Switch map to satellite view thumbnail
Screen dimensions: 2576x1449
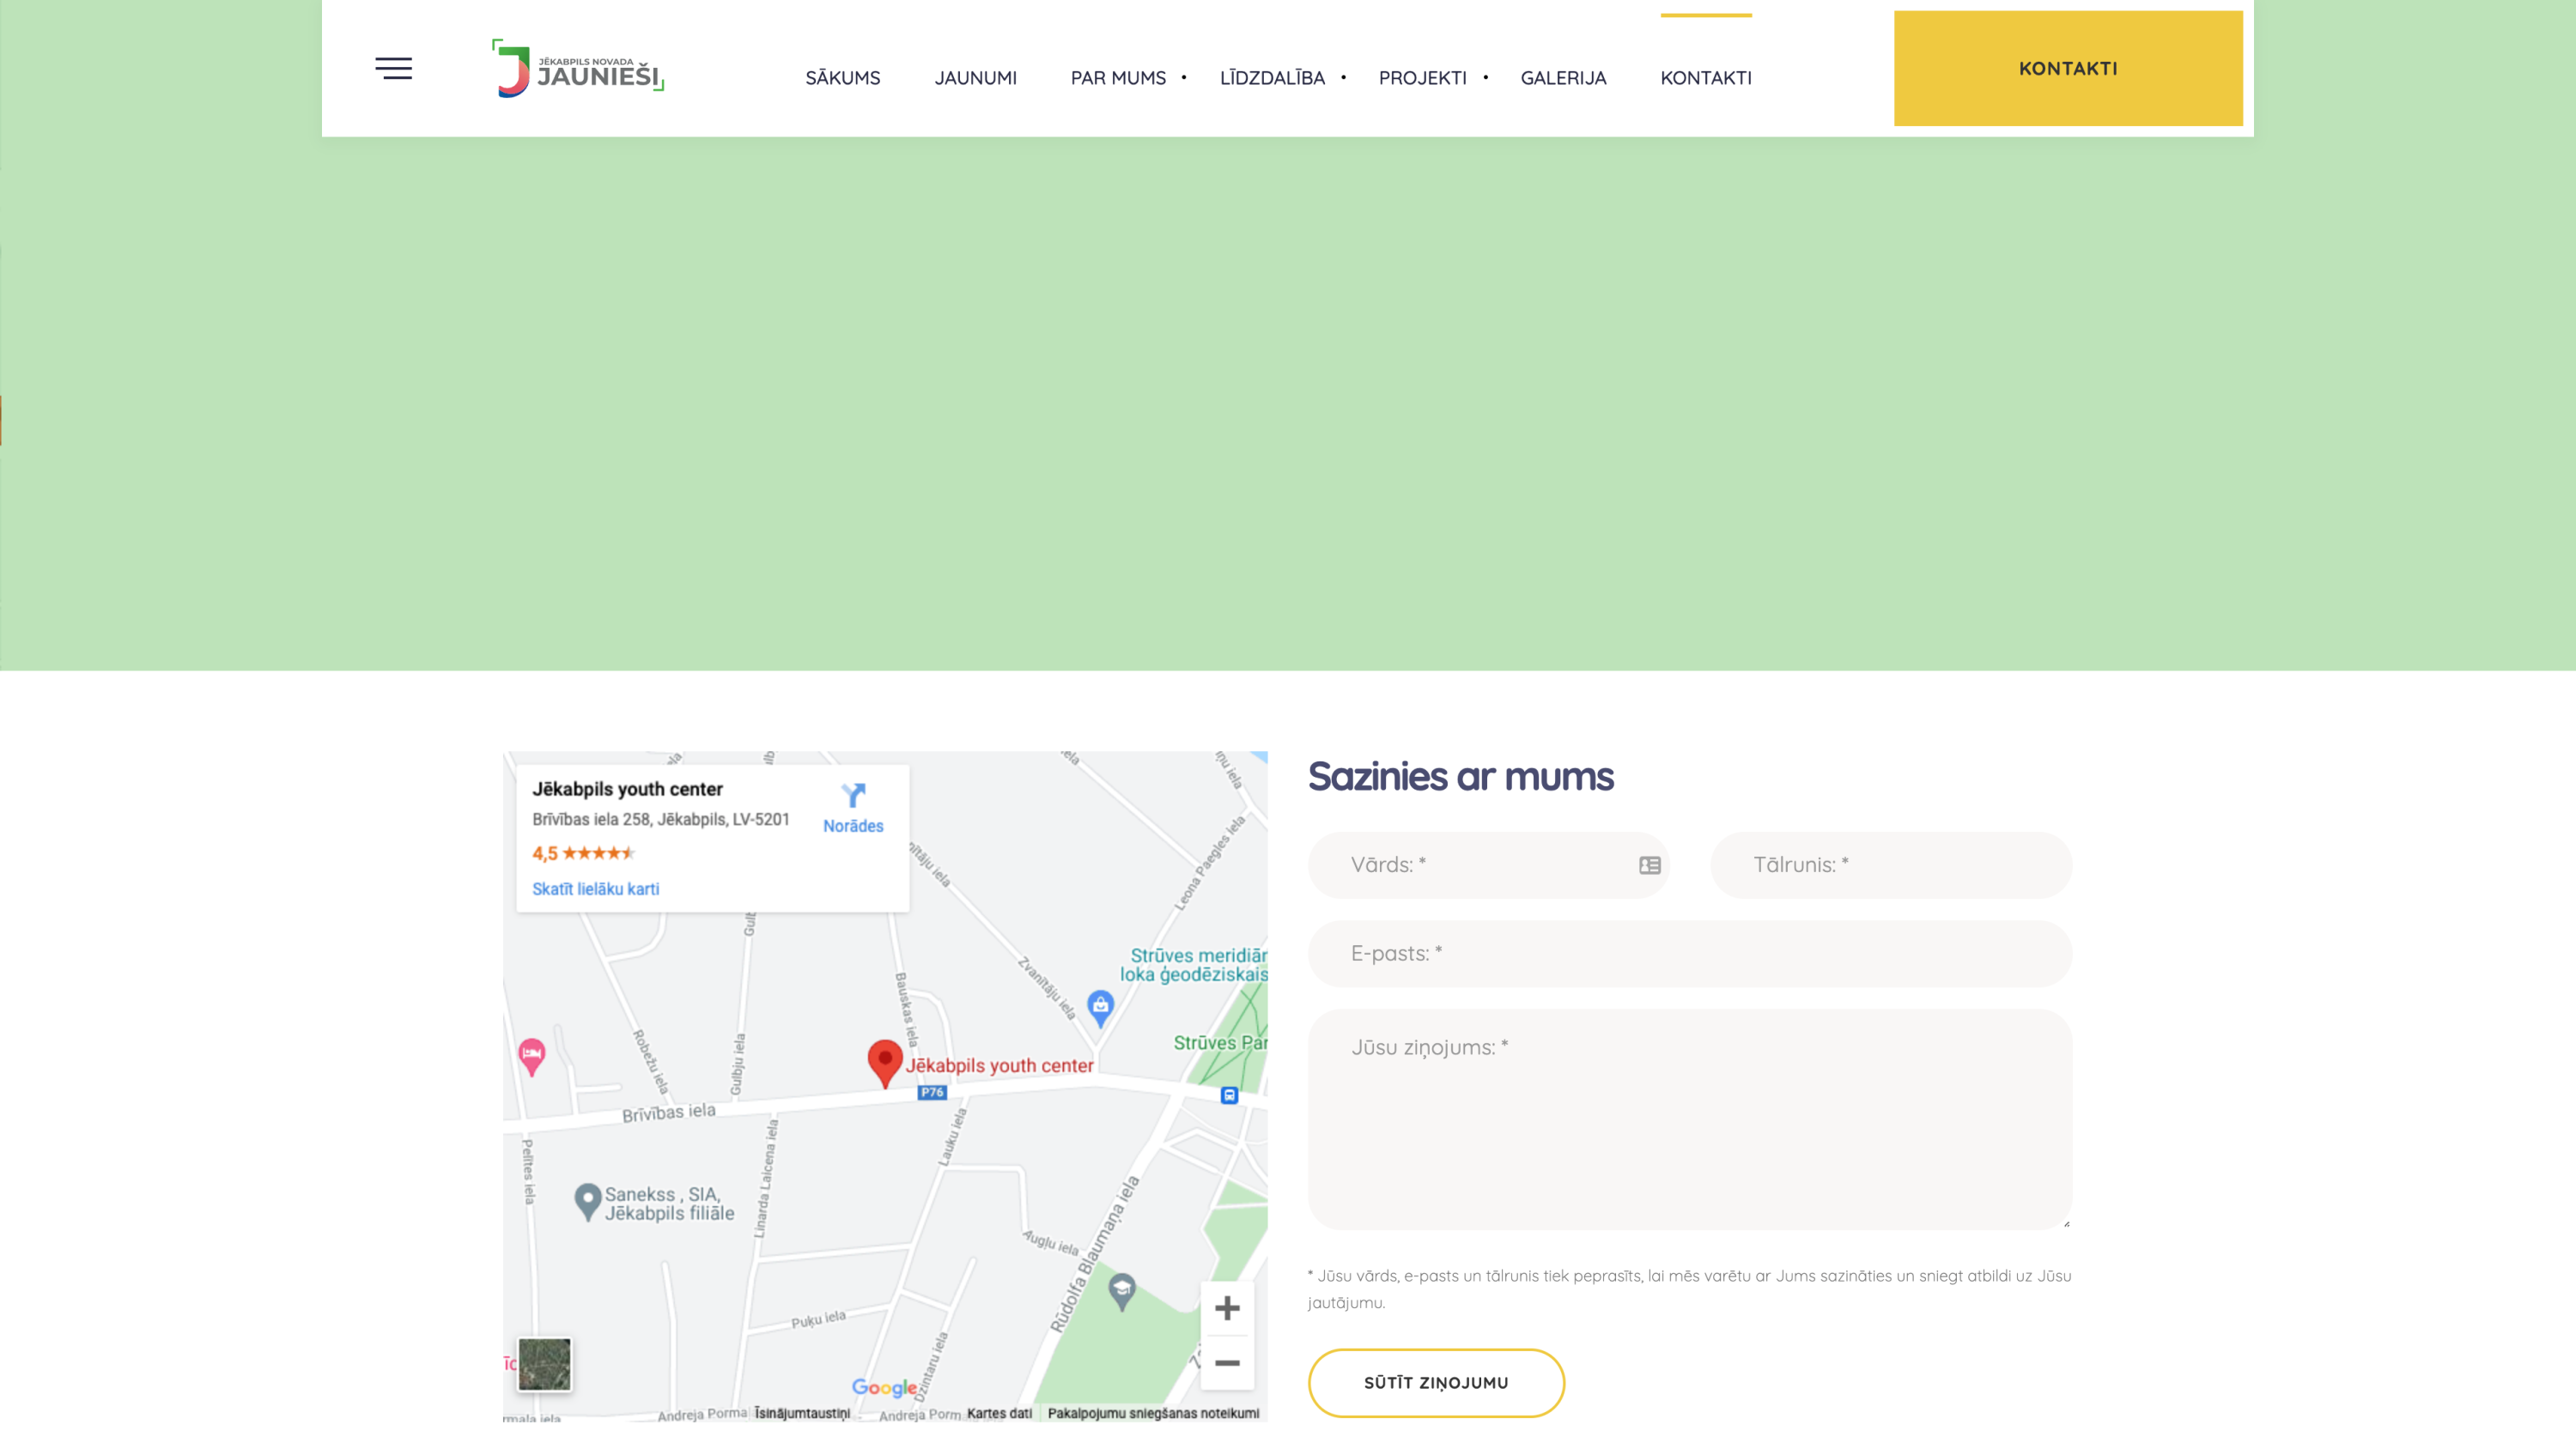tap(544, 1364)
